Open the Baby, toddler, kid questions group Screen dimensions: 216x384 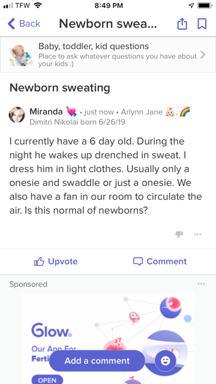[108, 55]
